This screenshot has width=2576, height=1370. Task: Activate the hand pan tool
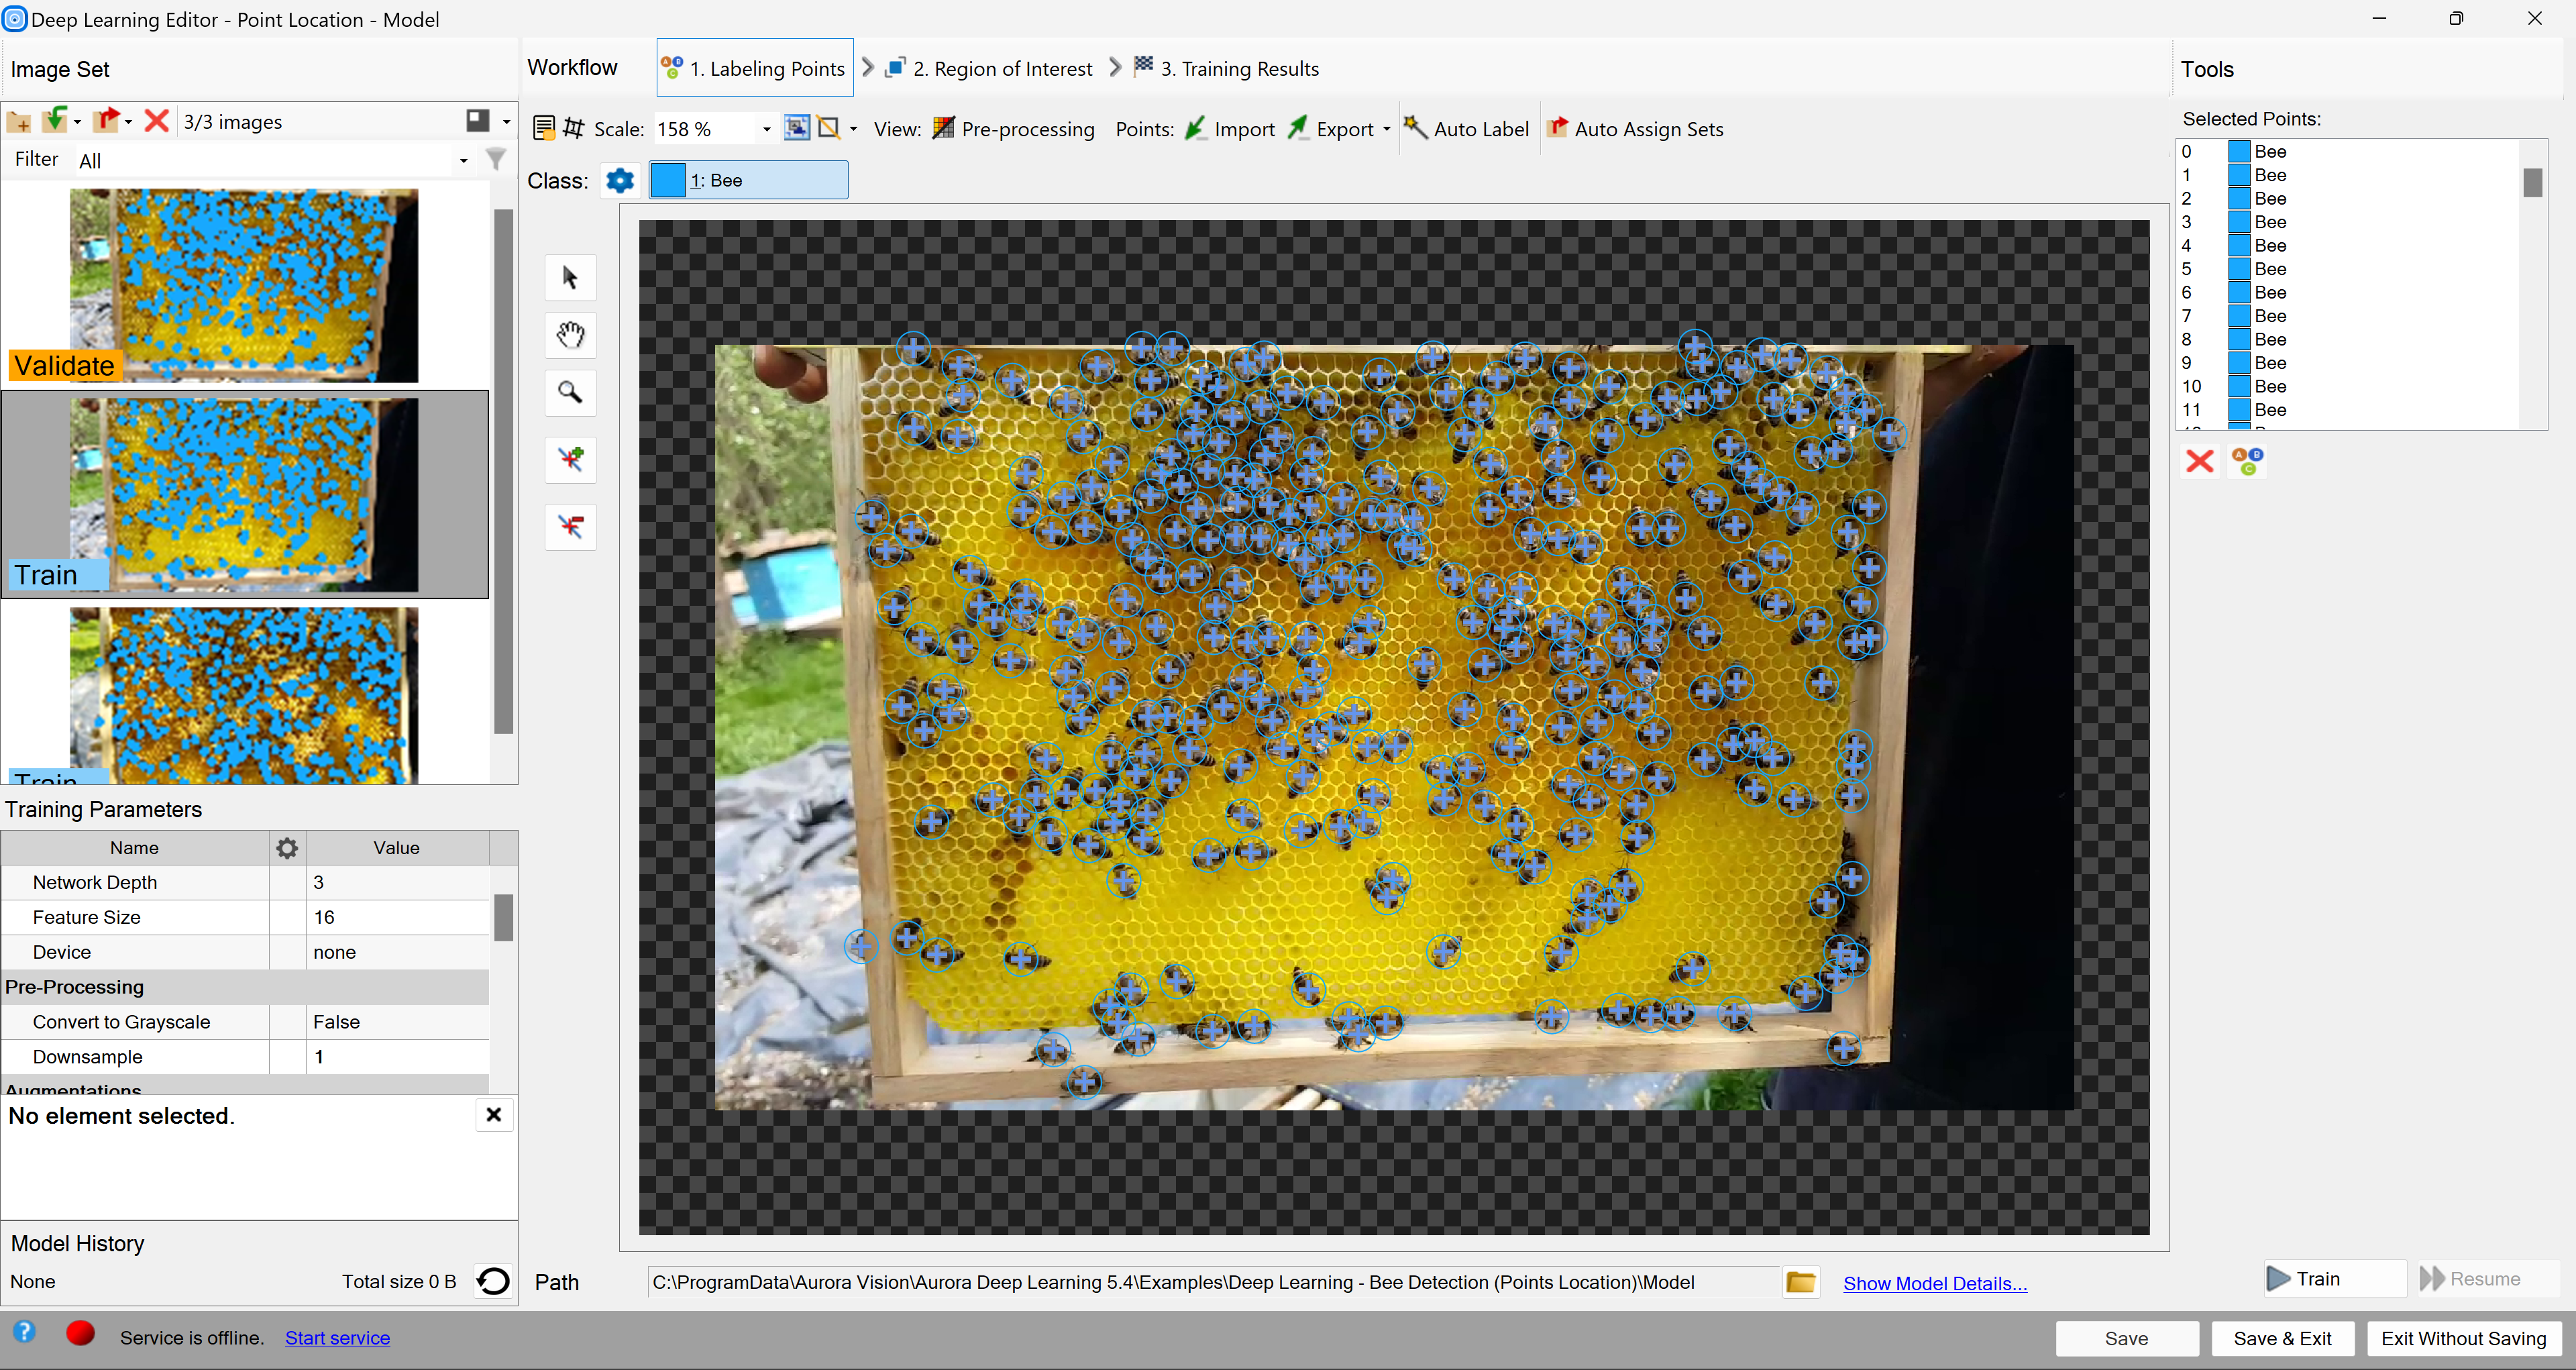tap(570, 335)
